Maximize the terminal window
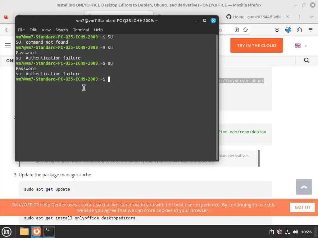 point(205,21)
